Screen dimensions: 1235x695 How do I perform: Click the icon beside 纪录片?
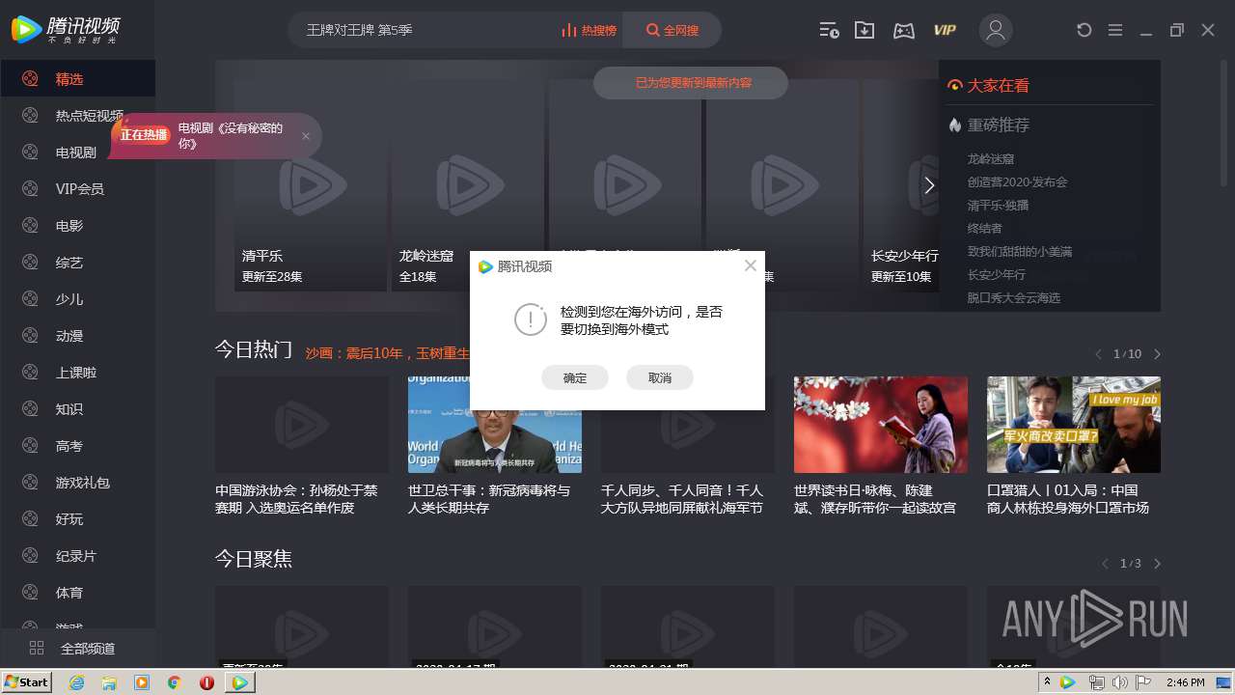(x=30, y=556)
